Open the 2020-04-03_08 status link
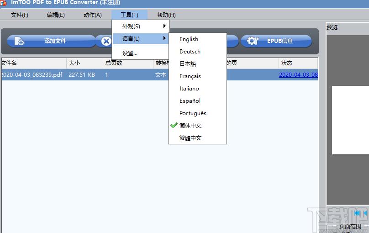The width and height of the screenshot is (369, 233). pos(298,75)
